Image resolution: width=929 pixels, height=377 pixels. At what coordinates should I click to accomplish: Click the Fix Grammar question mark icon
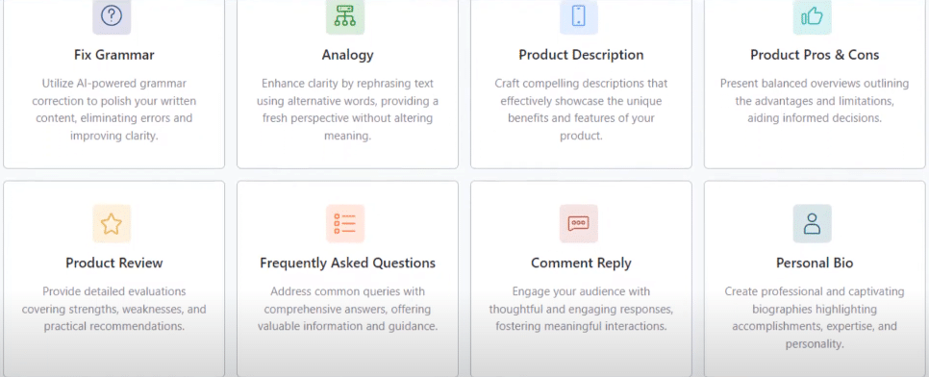click(112, 16)
